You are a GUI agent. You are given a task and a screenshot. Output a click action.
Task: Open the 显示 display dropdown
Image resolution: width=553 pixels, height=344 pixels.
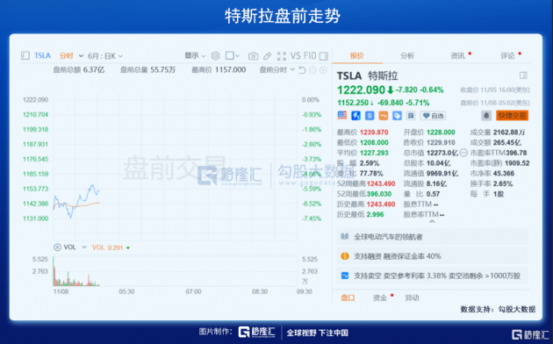(x=195, y=55)
